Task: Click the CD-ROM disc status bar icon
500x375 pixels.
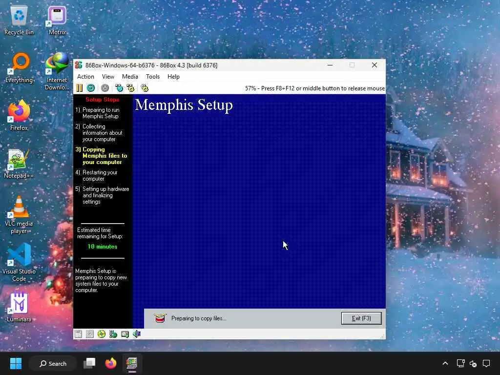Action: [102, 334]
